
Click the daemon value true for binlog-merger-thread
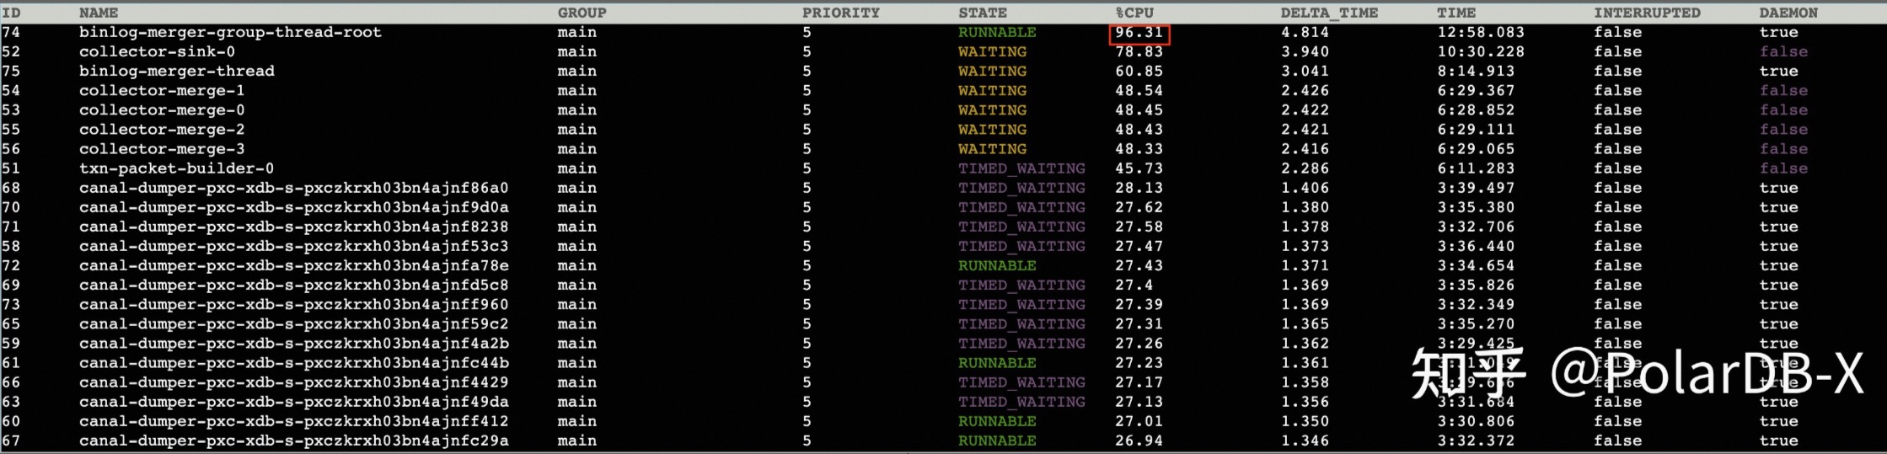coord(1778,71)
